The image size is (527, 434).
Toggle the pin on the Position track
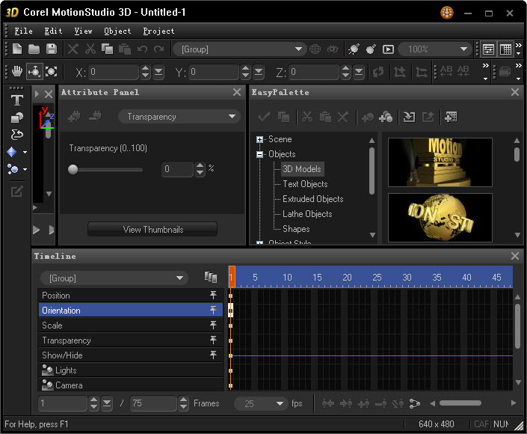(213, 296)
